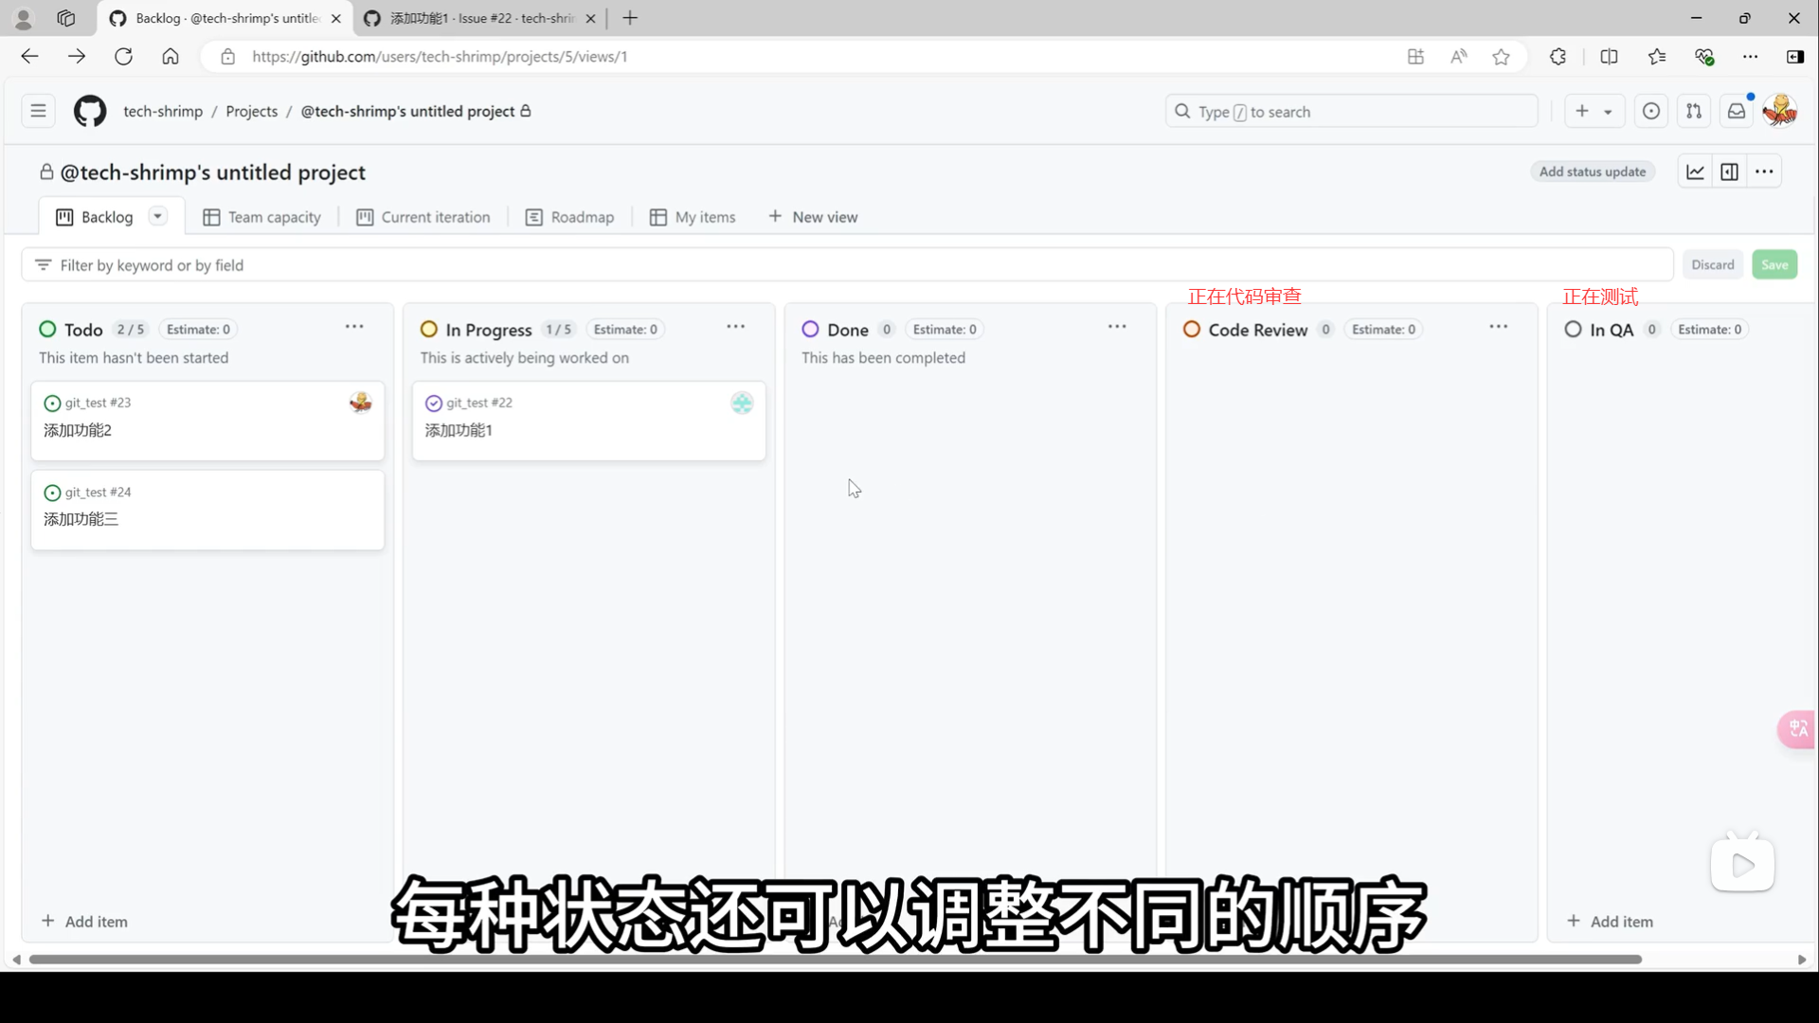Open project three-dot menu beside details panel

pos(1763,171)
